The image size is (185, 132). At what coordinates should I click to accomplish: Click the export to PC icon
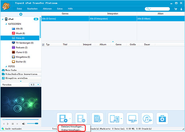[132, 118]
